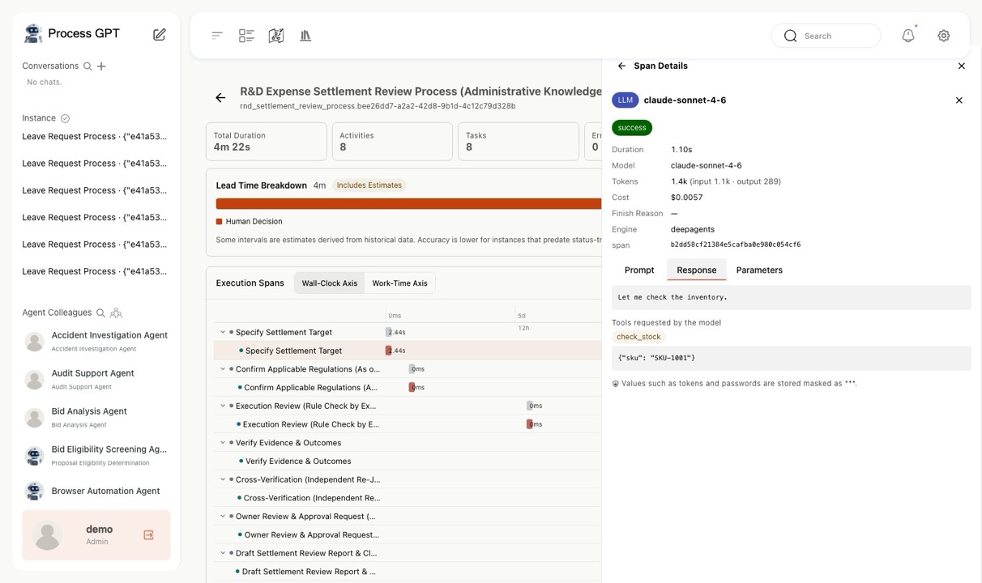Open the hamburger menu lines icon in the toolbar

(x=217, y=36)
